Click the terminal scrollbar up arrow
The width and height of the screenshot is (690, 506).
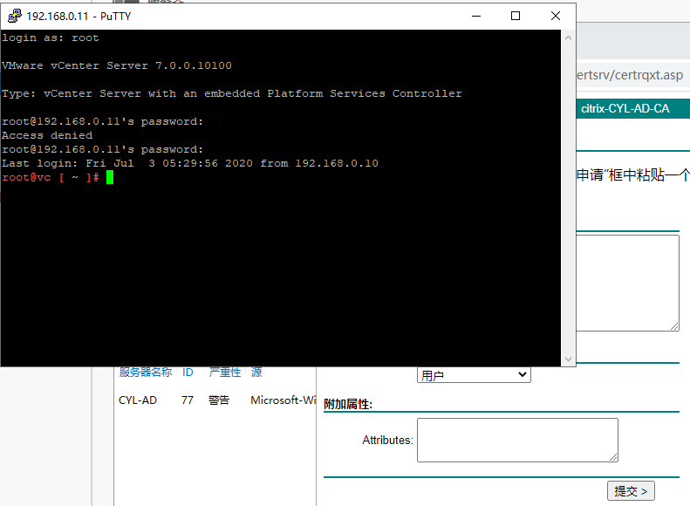[569, 38]
